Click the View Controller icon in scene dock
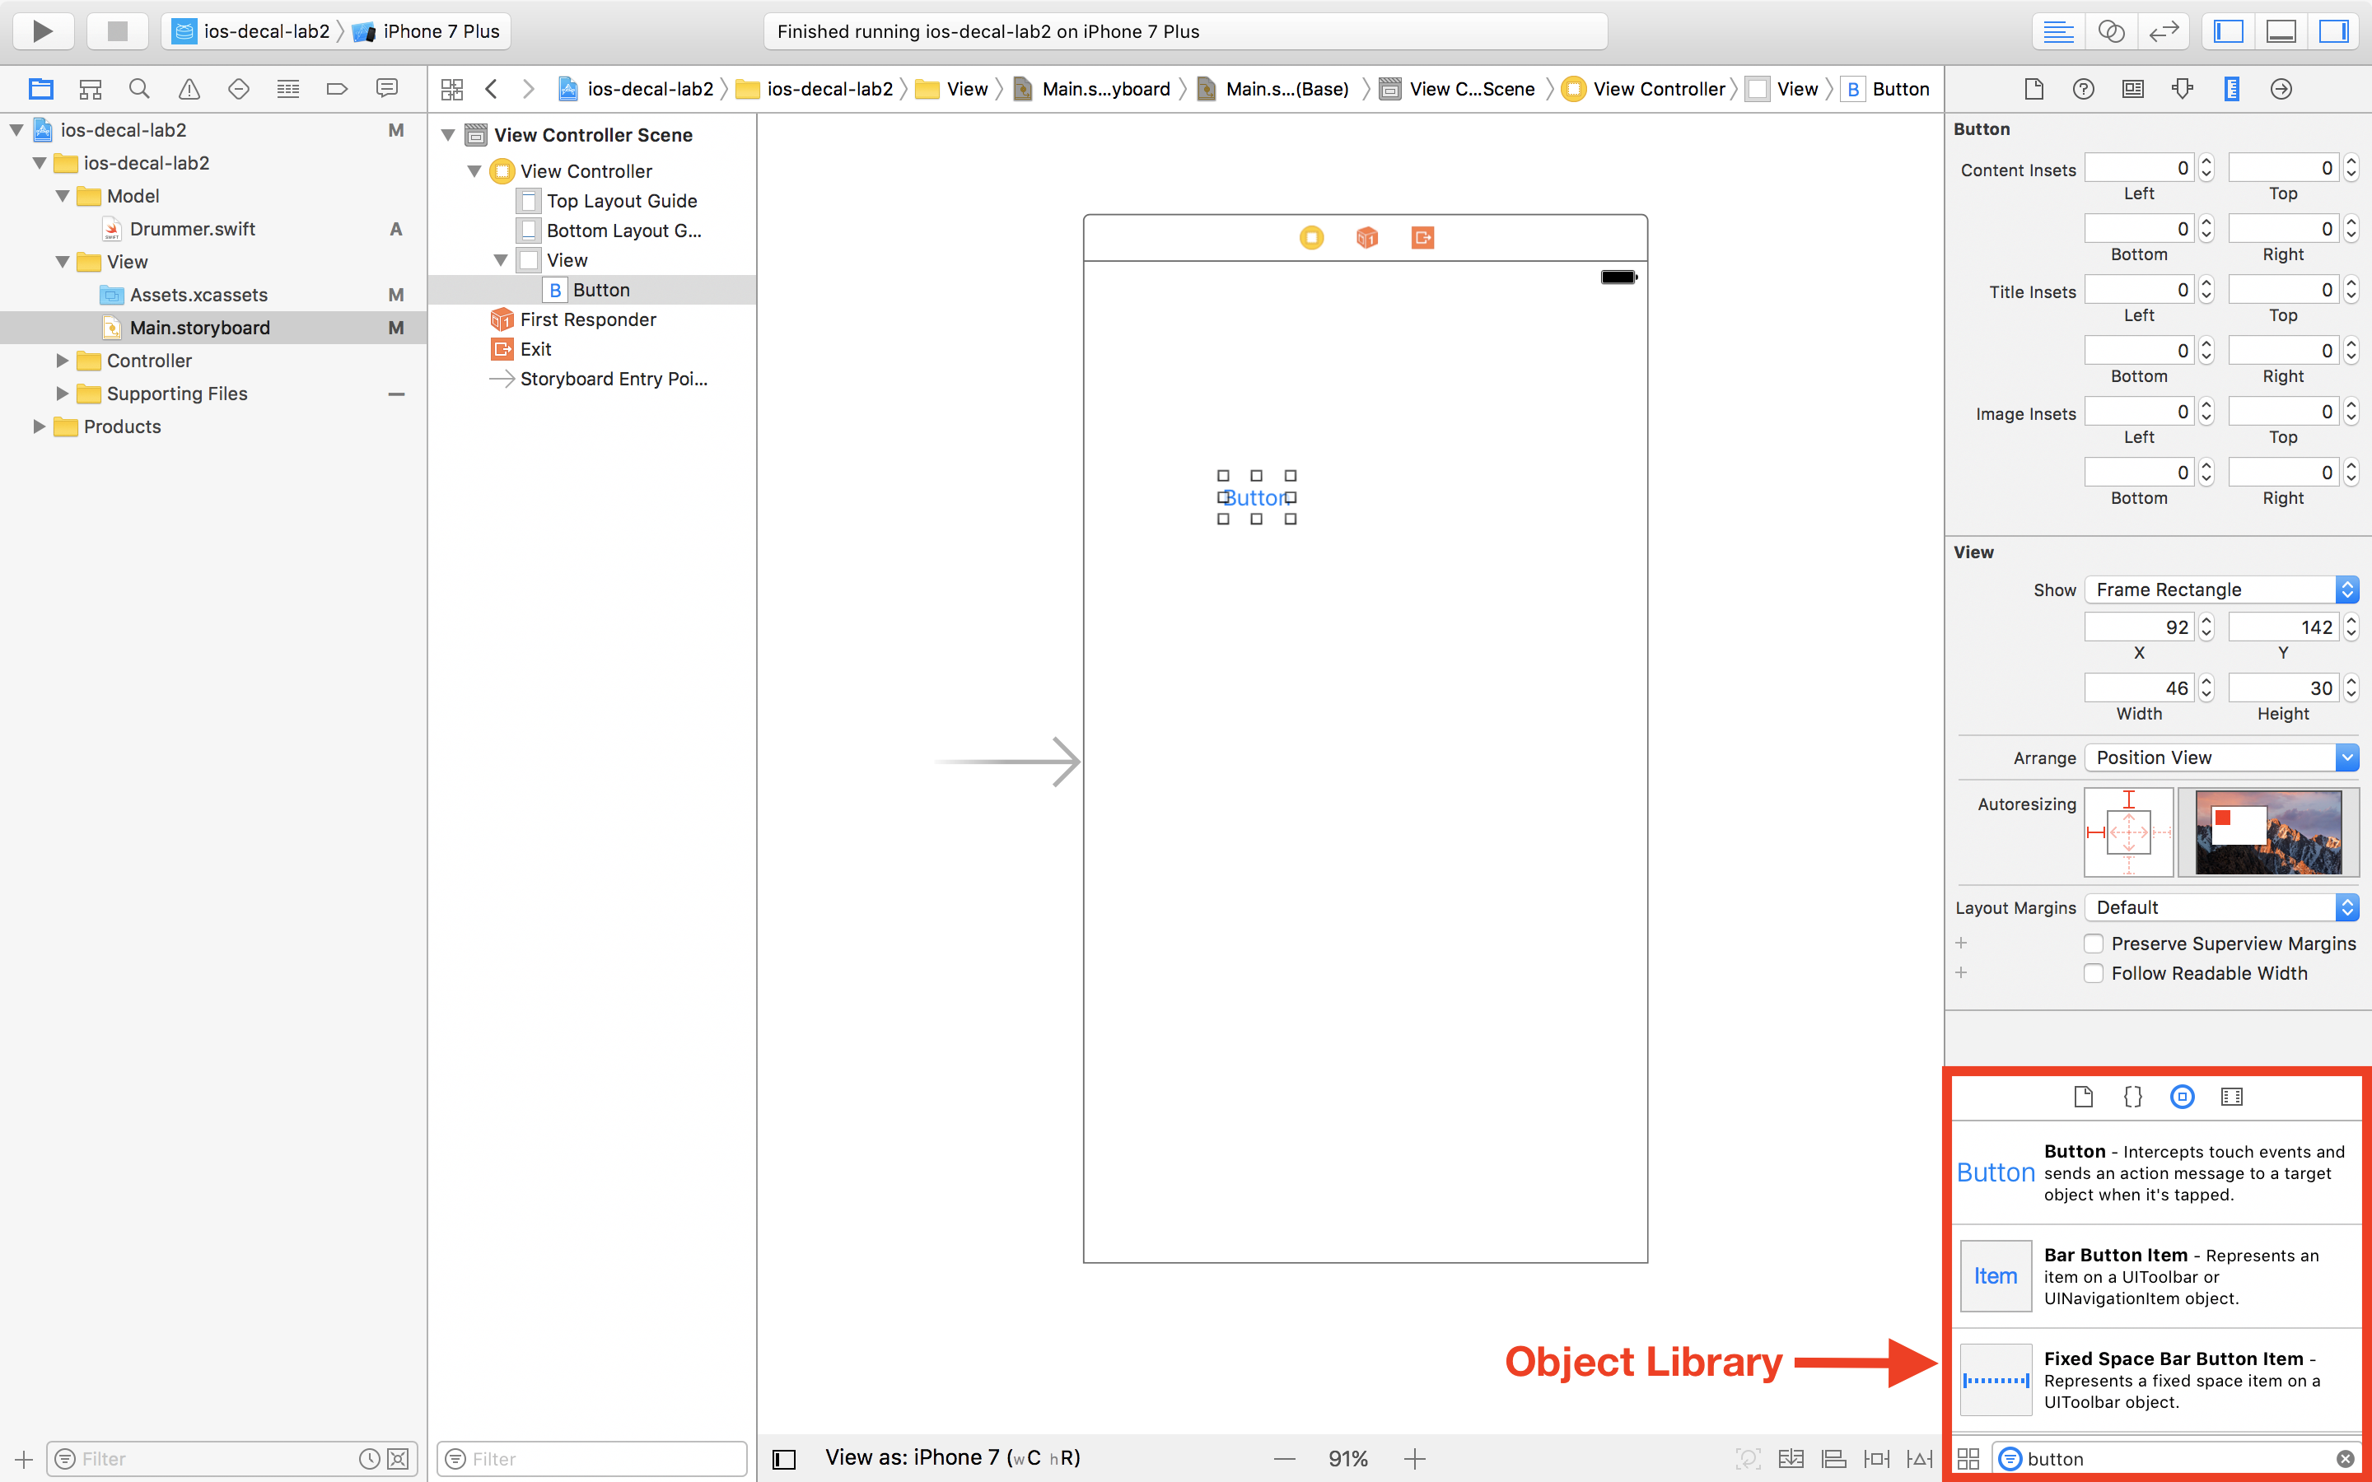Viewport: 2372px width, 1482px height. tap(1311, 237)
